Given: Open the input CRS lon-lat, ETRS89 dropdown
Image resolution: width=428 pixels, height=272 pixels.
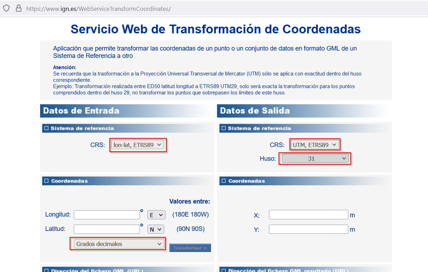Looking at the screenshot, I should coord(138,145).
